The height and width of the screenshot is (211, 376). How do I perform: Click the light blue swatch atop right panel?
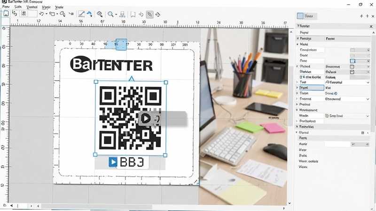[x=300, y=16]
